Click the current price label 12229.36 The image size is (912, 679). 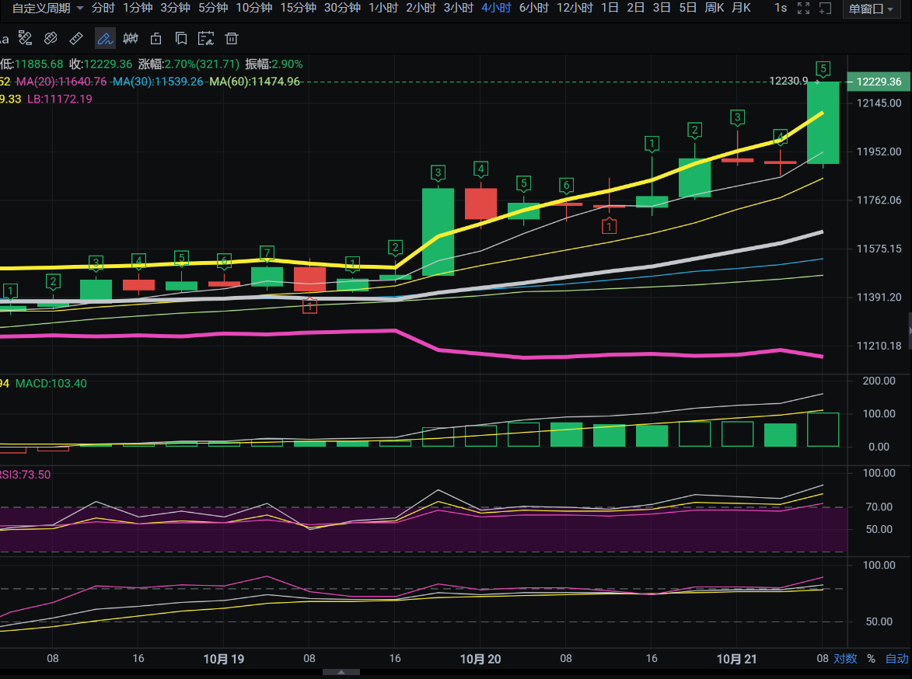pyautogui.click(x=878, y=82)
